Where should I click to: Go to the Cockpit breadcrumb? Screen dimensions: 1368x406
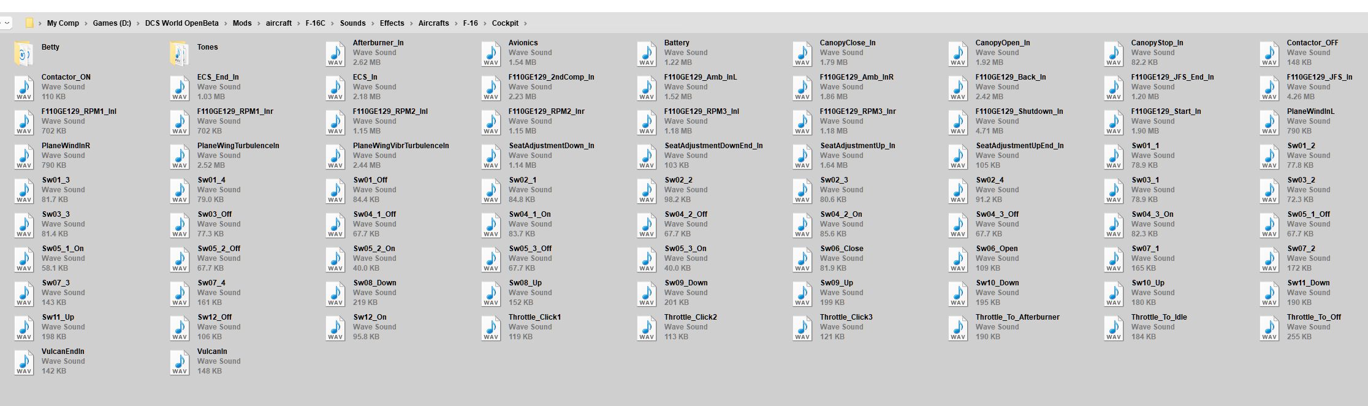pyautogui.click(x=505, y=23)
